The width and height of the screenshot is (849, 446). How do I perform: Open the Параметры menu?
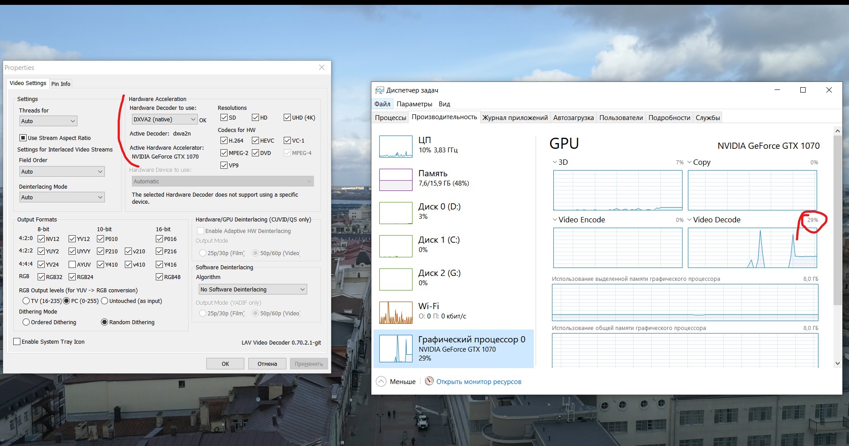(x=414, y=104)
